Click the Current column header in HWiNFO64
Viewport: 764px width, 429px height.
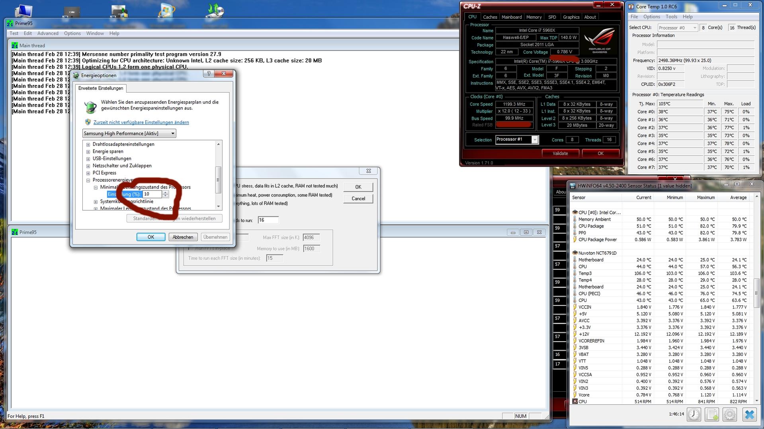click(644, 198)
